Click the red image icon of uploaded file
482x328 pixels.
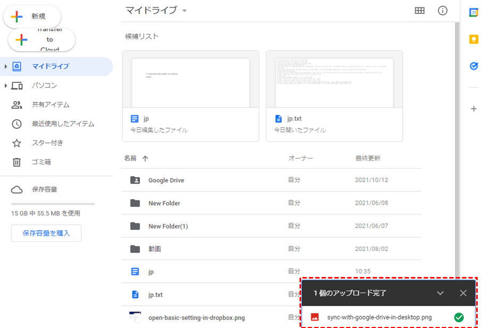[x=315, y=317]
